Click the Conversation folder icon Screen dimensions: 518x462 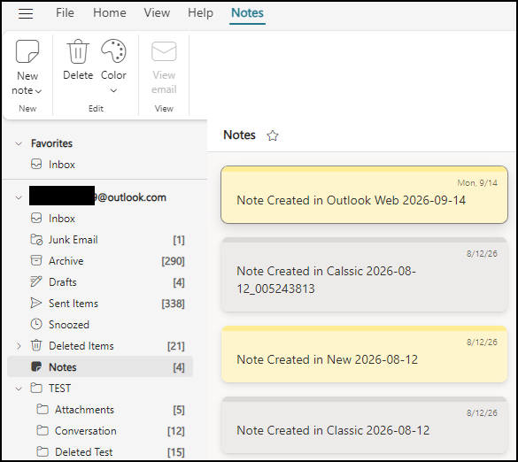(x=43, y=430)
